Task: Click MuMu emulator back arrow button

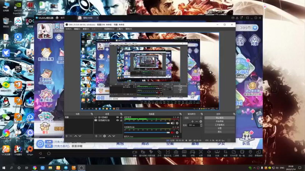Action: pos(40,154)
